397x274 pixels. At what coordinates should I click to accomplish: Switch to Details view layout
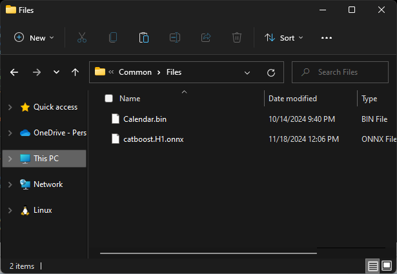tap(373, 266)
